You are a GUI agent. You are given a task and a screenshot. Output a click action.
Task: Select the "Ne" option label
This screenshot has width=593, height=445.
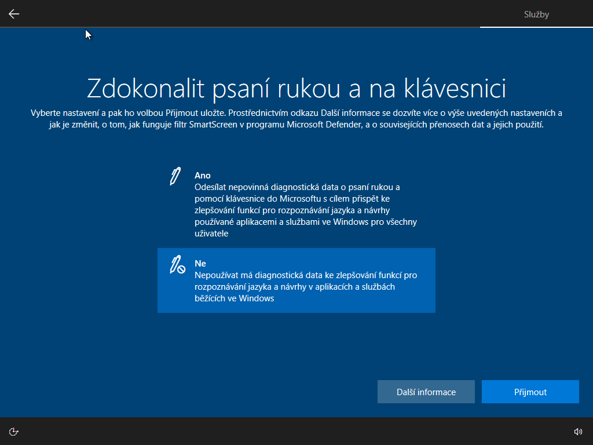200,263
